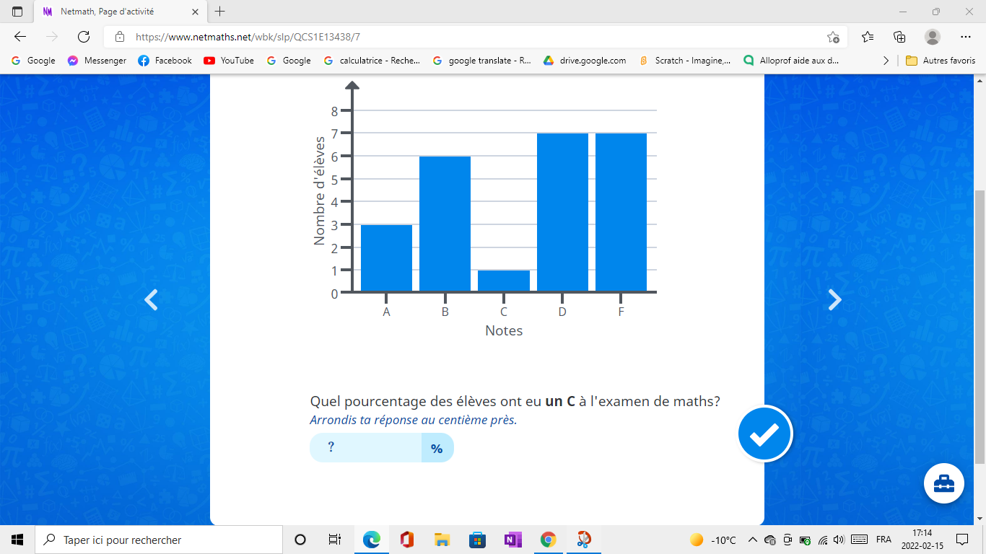Click the browser refresh icon

click(83, 37)
